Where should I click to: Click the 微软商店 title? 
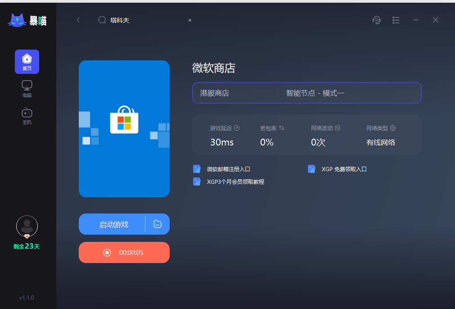(214, 68)
